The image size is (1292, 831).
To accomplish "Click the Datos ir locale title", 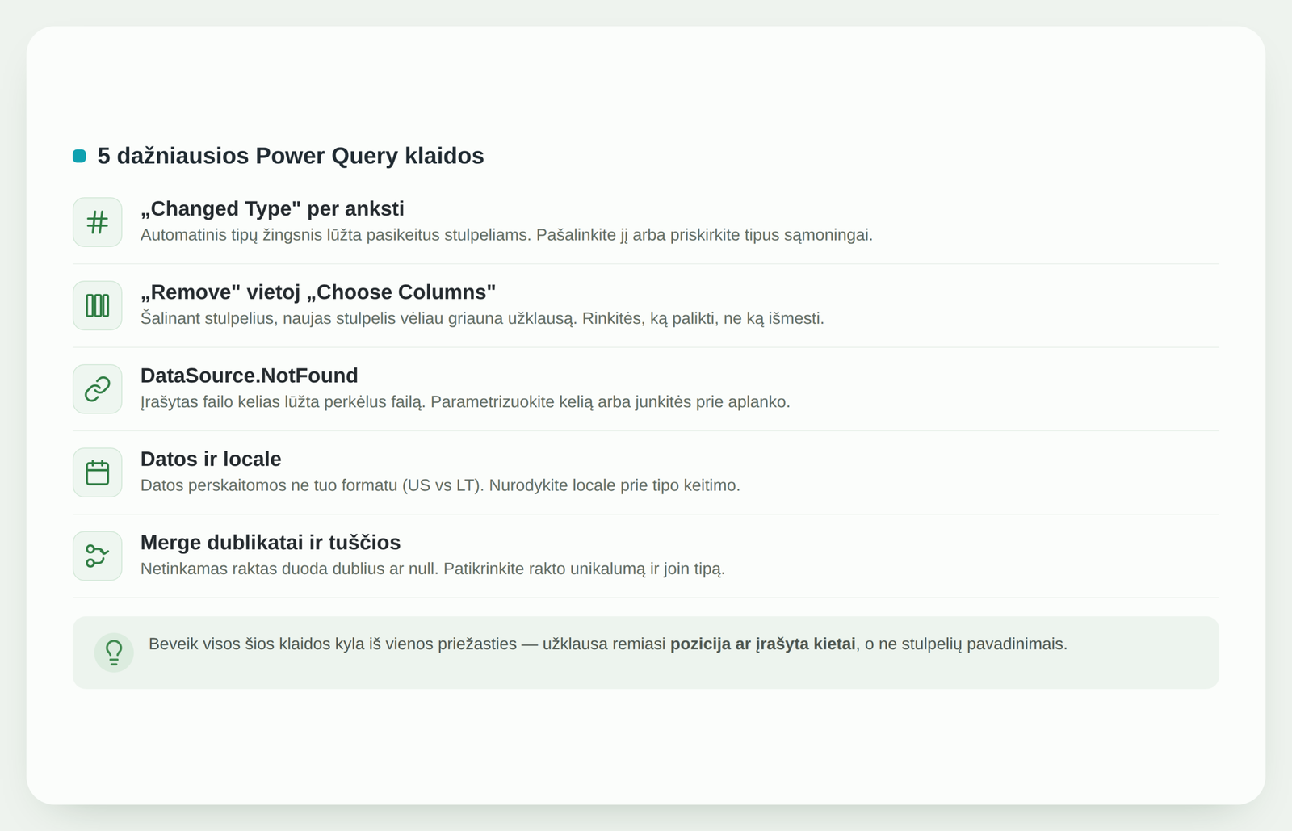I will coord(211,459).
